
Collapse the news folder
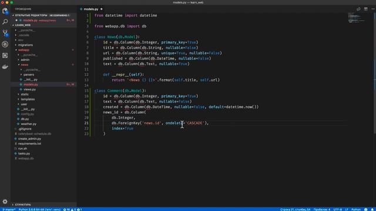click(24, 65)
